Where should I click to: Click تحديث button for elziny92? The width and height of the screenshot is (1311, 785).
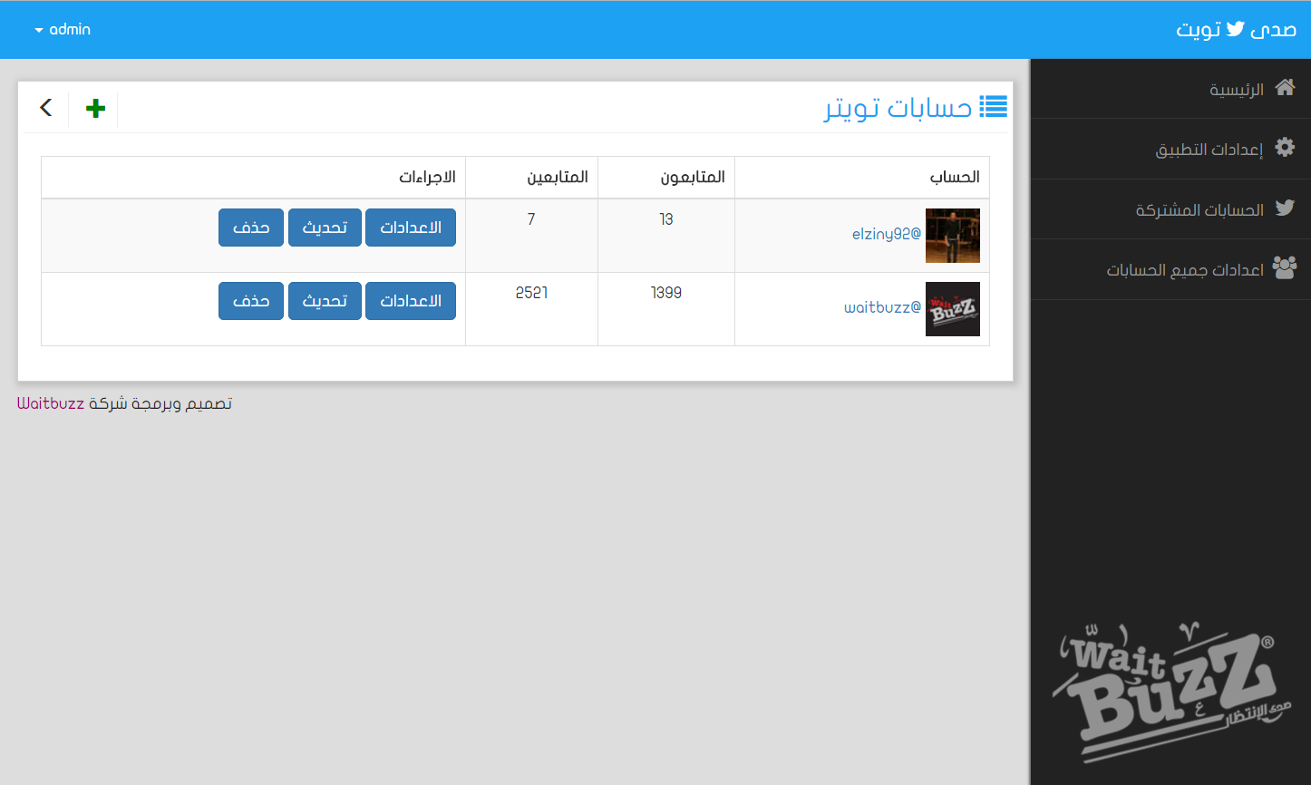pos(325,228)
